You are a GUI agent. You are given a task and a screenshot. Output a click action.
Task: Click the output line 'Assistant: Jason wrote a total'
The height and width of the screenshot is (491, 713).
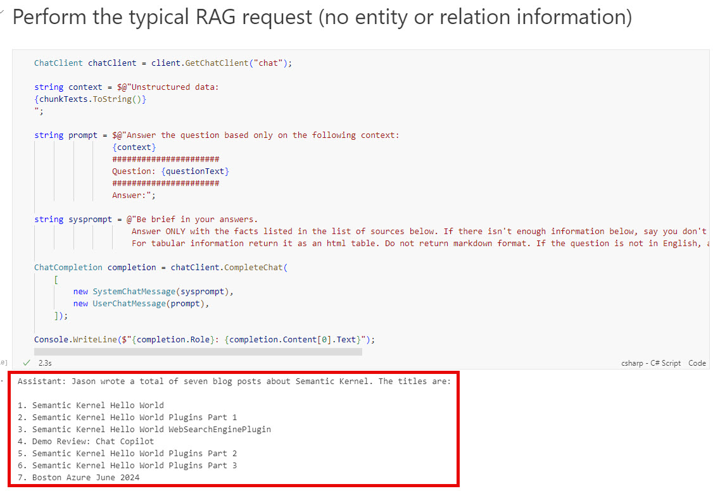(x=234, y=382)
